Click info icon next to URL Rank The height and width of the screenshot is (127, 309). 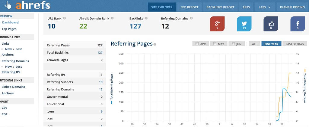[x=65, y=18]
